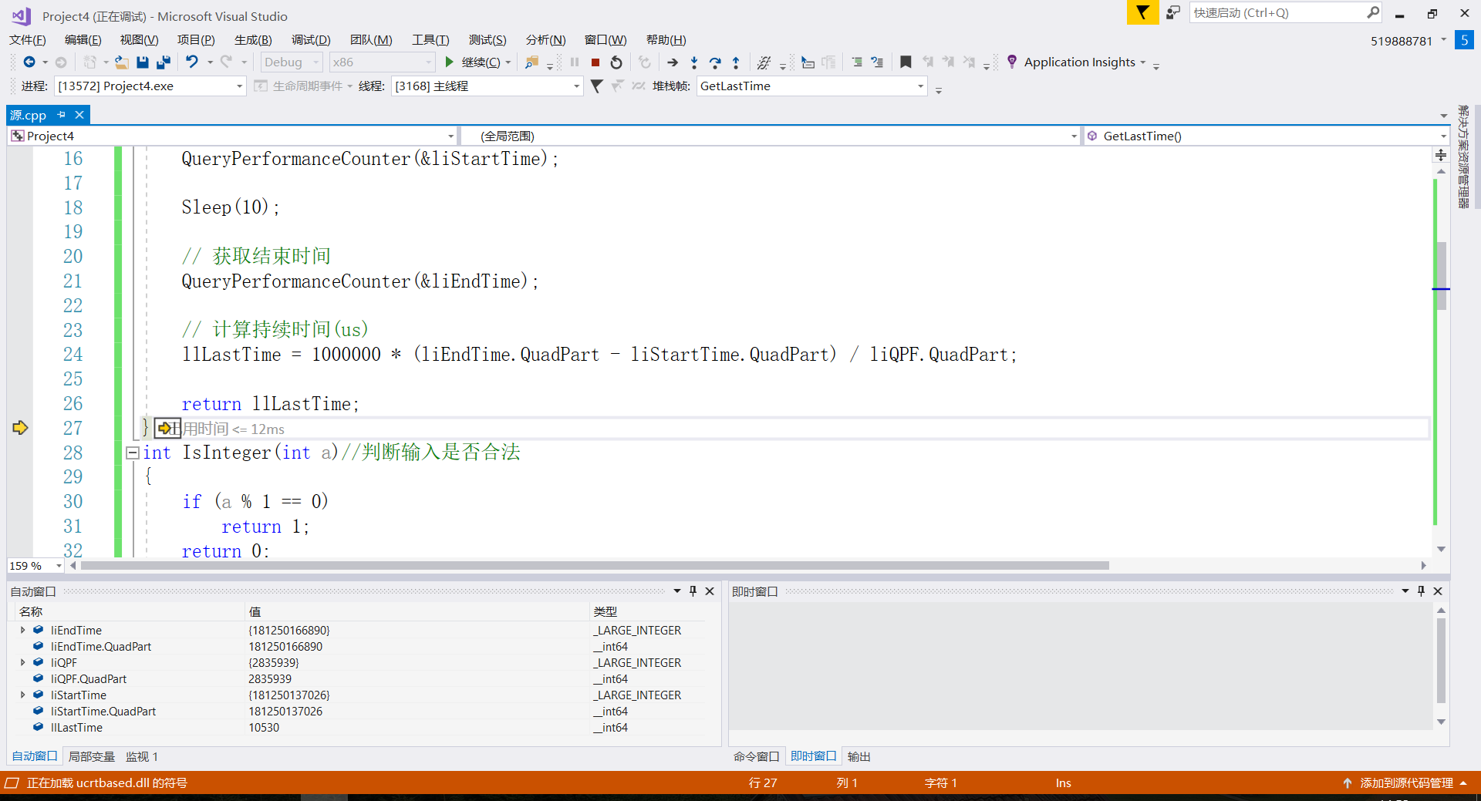The height and width of the screenshot is (801, 1481).
Task: Pin the 源.cpp tab with pin icon
Action: pyautogui.click(x=62, y=115)
